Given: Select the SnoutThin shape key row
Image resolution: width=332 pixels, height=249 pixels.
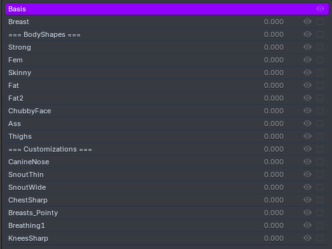Looking at the screenshot, I should (x=167, y=174).
